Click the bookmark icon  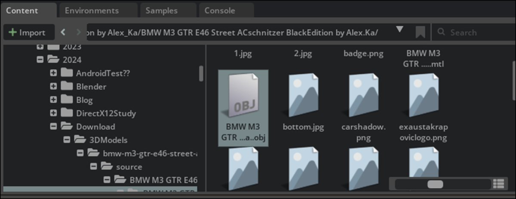coord(420,32)
